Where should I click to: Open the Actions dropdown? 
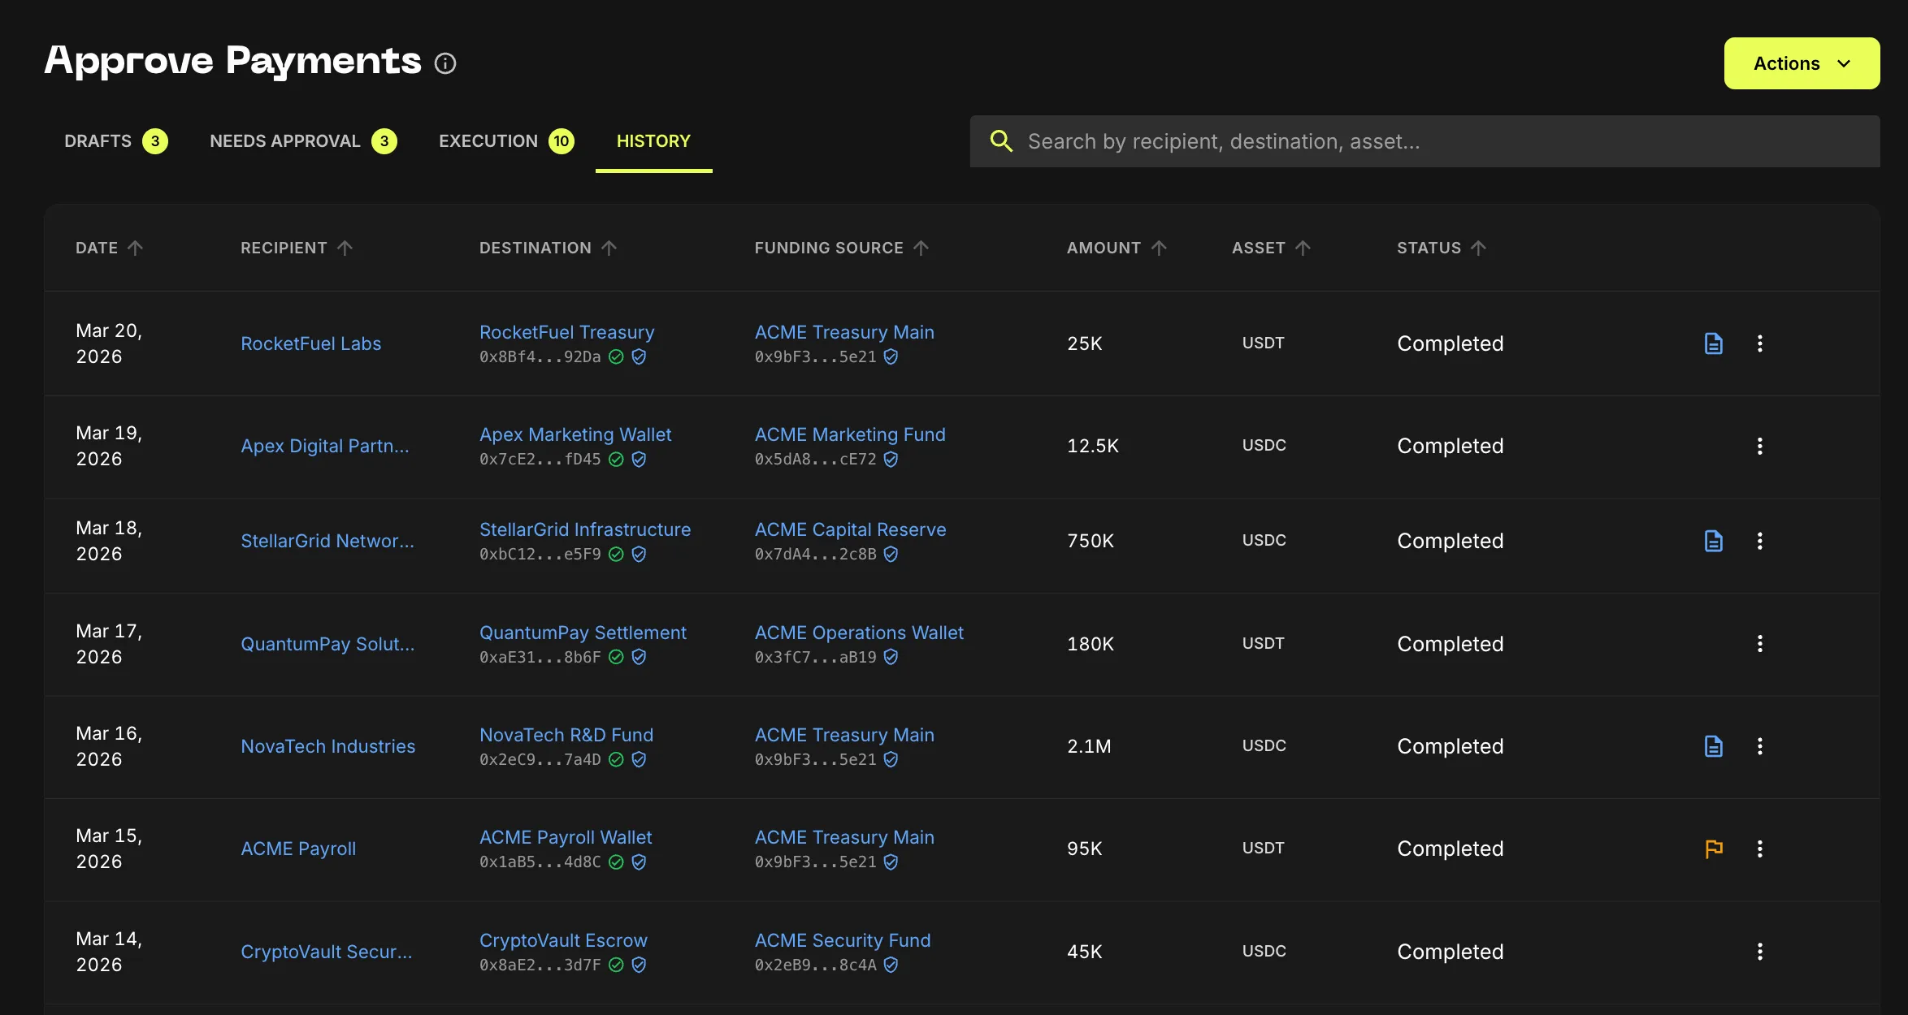[1802, 63]
